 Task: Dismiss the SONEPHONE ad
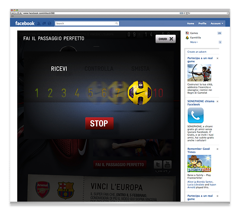click(217, 102)
